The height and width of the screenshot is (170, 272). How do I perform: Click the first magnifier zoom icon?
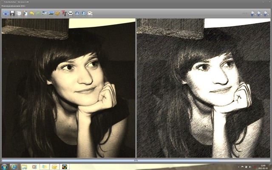[253, 14]
